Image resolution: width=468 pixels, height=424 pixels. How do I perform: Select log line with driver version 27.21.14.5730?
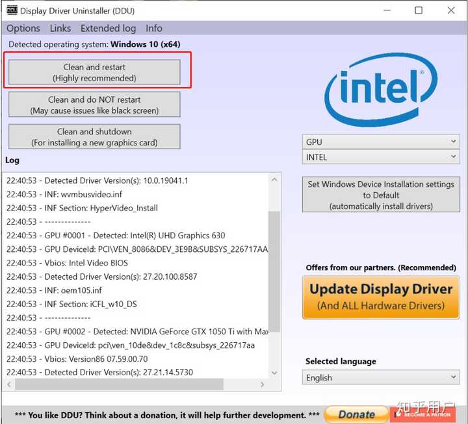[99, 372]
